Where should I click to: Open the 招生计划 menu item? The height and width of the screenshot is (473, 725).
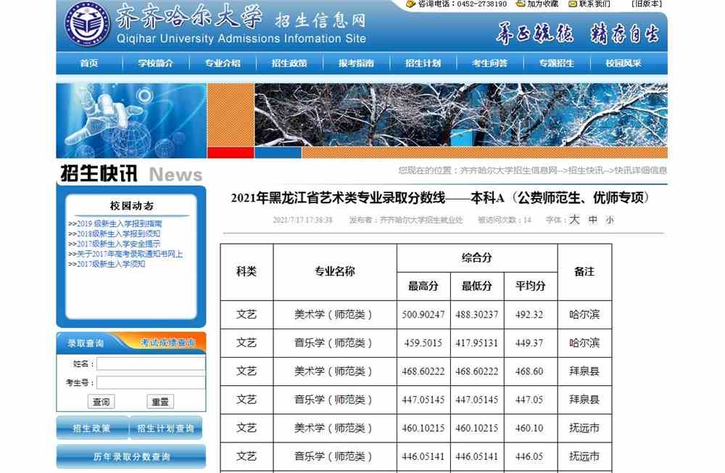[423, 63]
